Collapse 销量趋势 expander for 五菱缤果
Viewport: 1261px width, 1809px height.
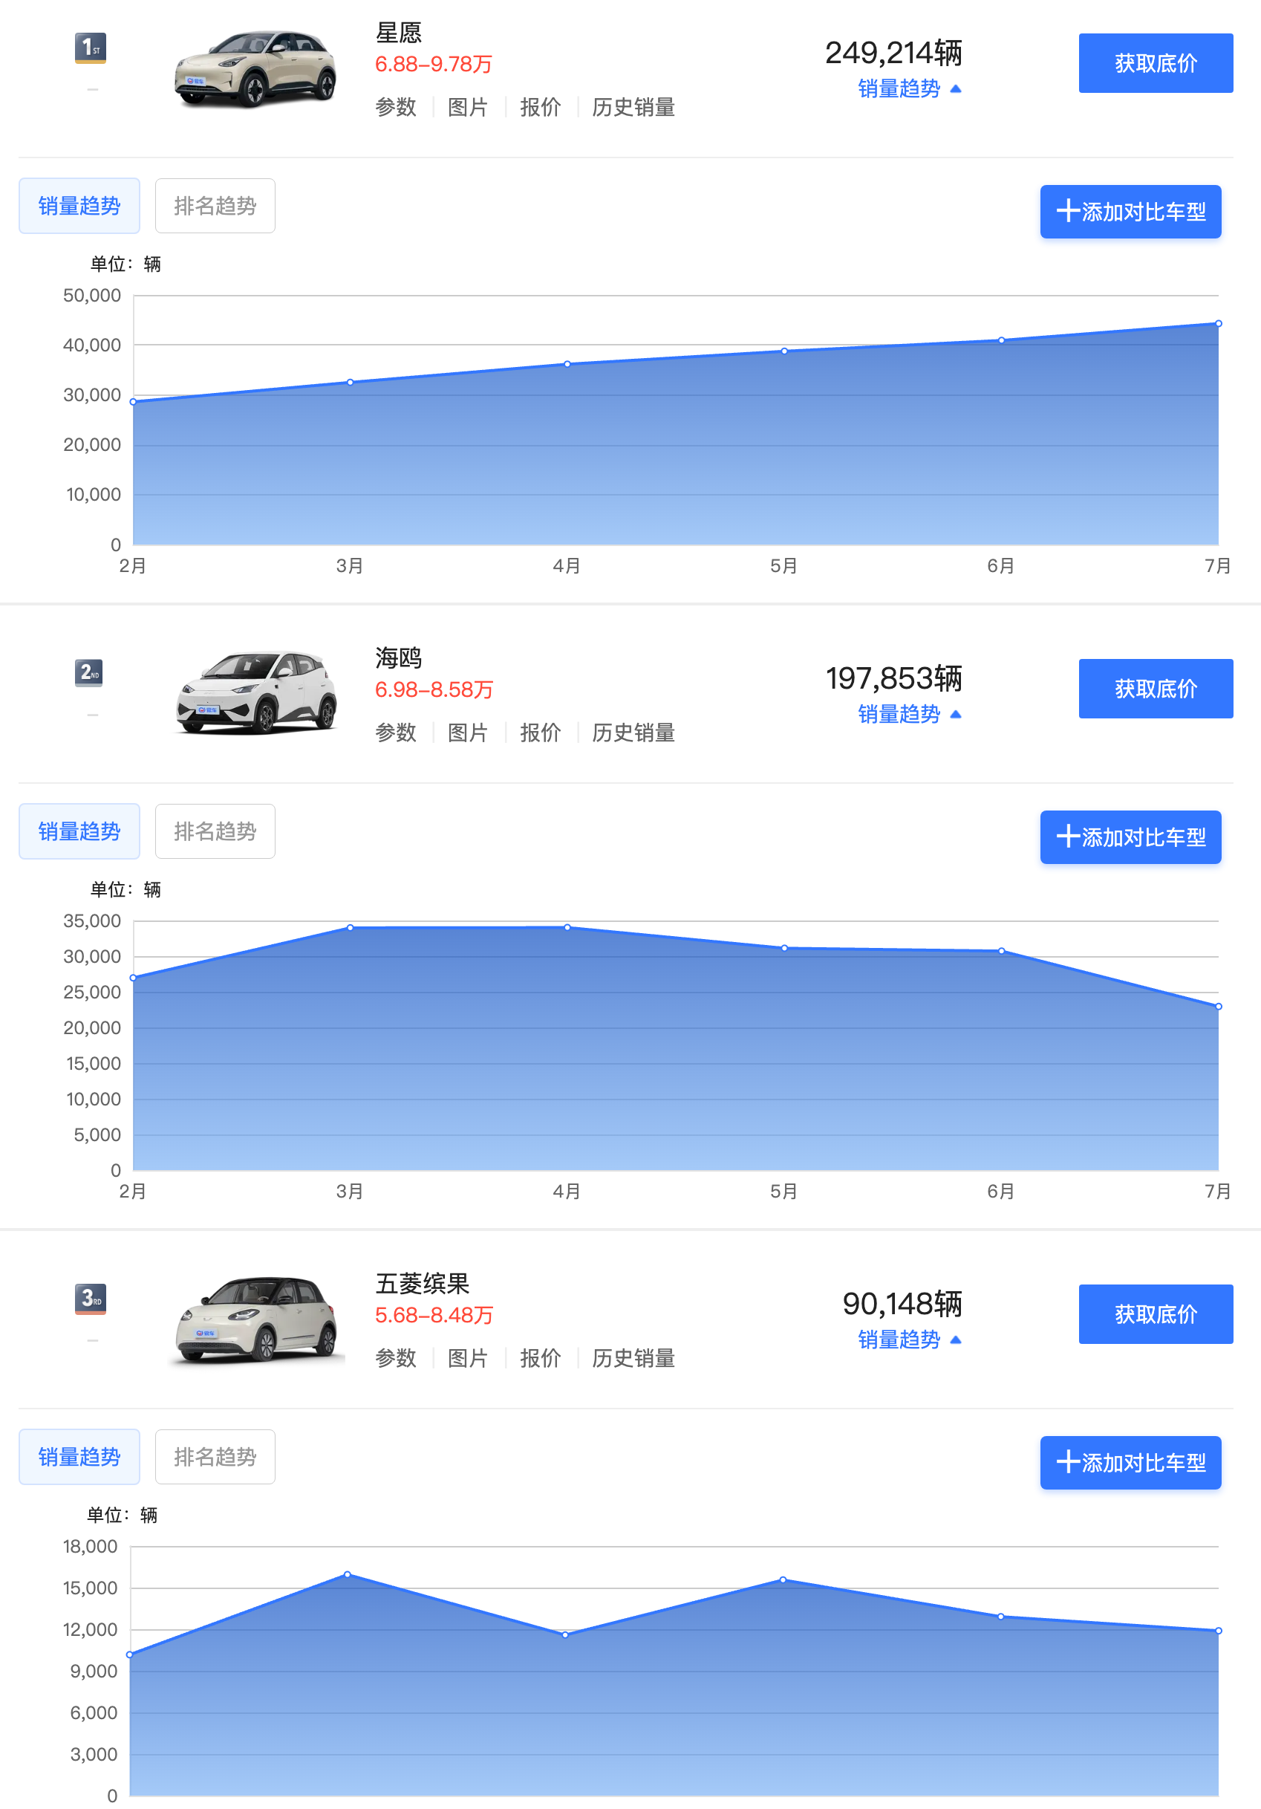(x=909, y=1340)
